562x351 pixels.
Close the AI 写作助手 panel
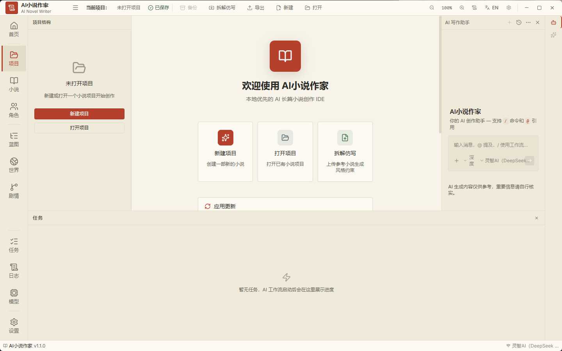click(537, 23)
